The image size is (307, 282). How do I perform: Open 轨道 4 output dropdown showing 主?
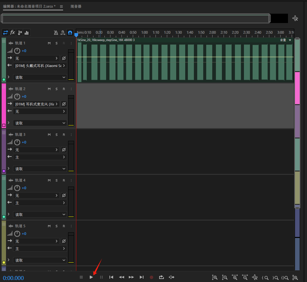(x=40, y=203)
